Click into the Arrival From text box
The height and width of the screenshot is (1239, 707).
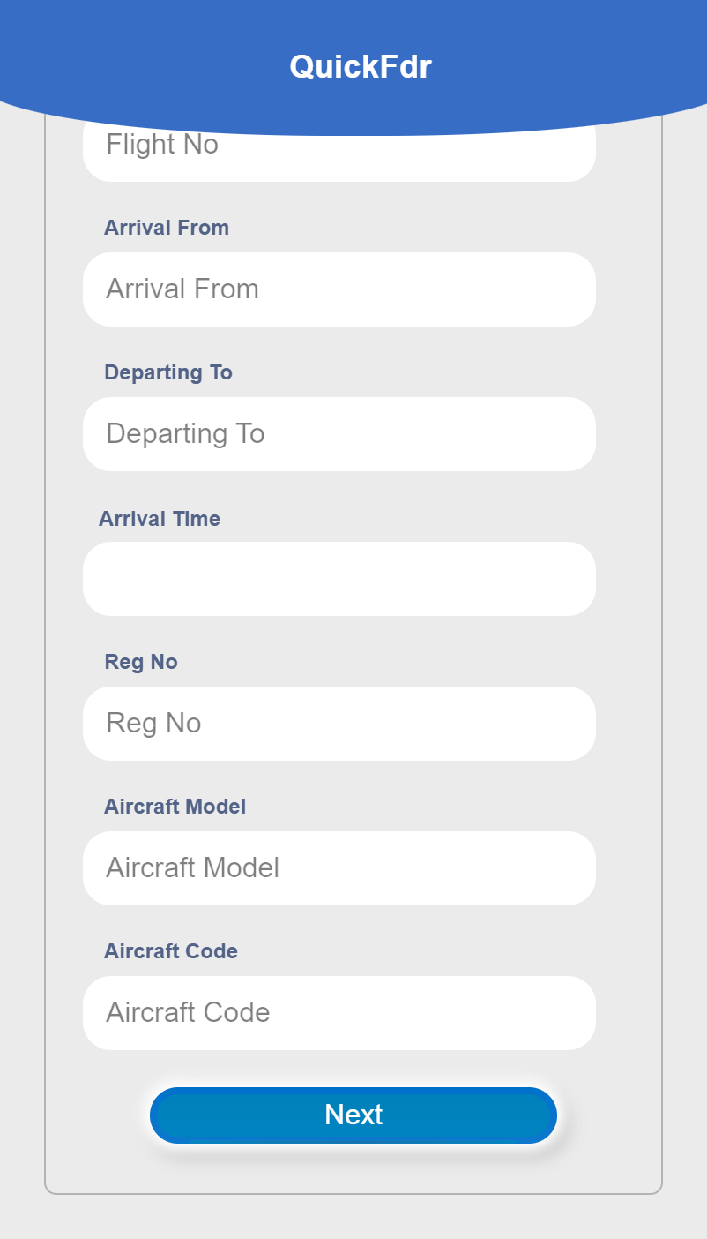tap(339, 289)
